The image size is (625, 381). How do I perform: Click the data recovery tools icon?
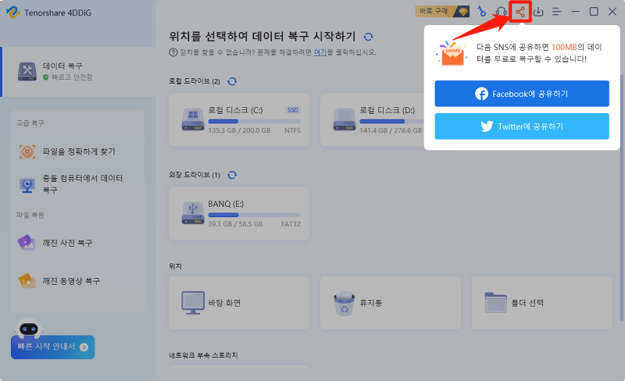27,71
